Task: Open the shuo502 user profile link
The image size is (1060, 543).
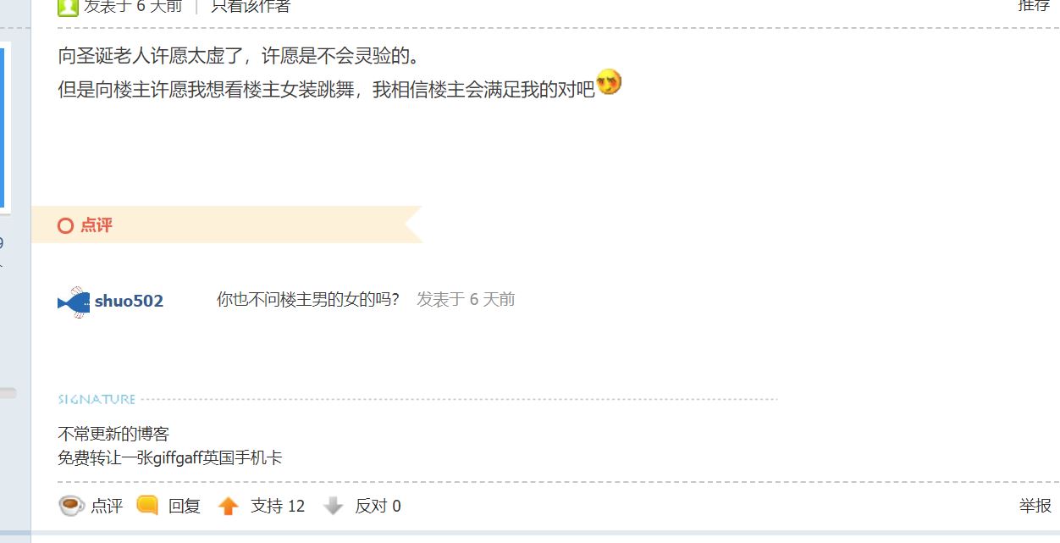Action: click(x=129, y=302)
